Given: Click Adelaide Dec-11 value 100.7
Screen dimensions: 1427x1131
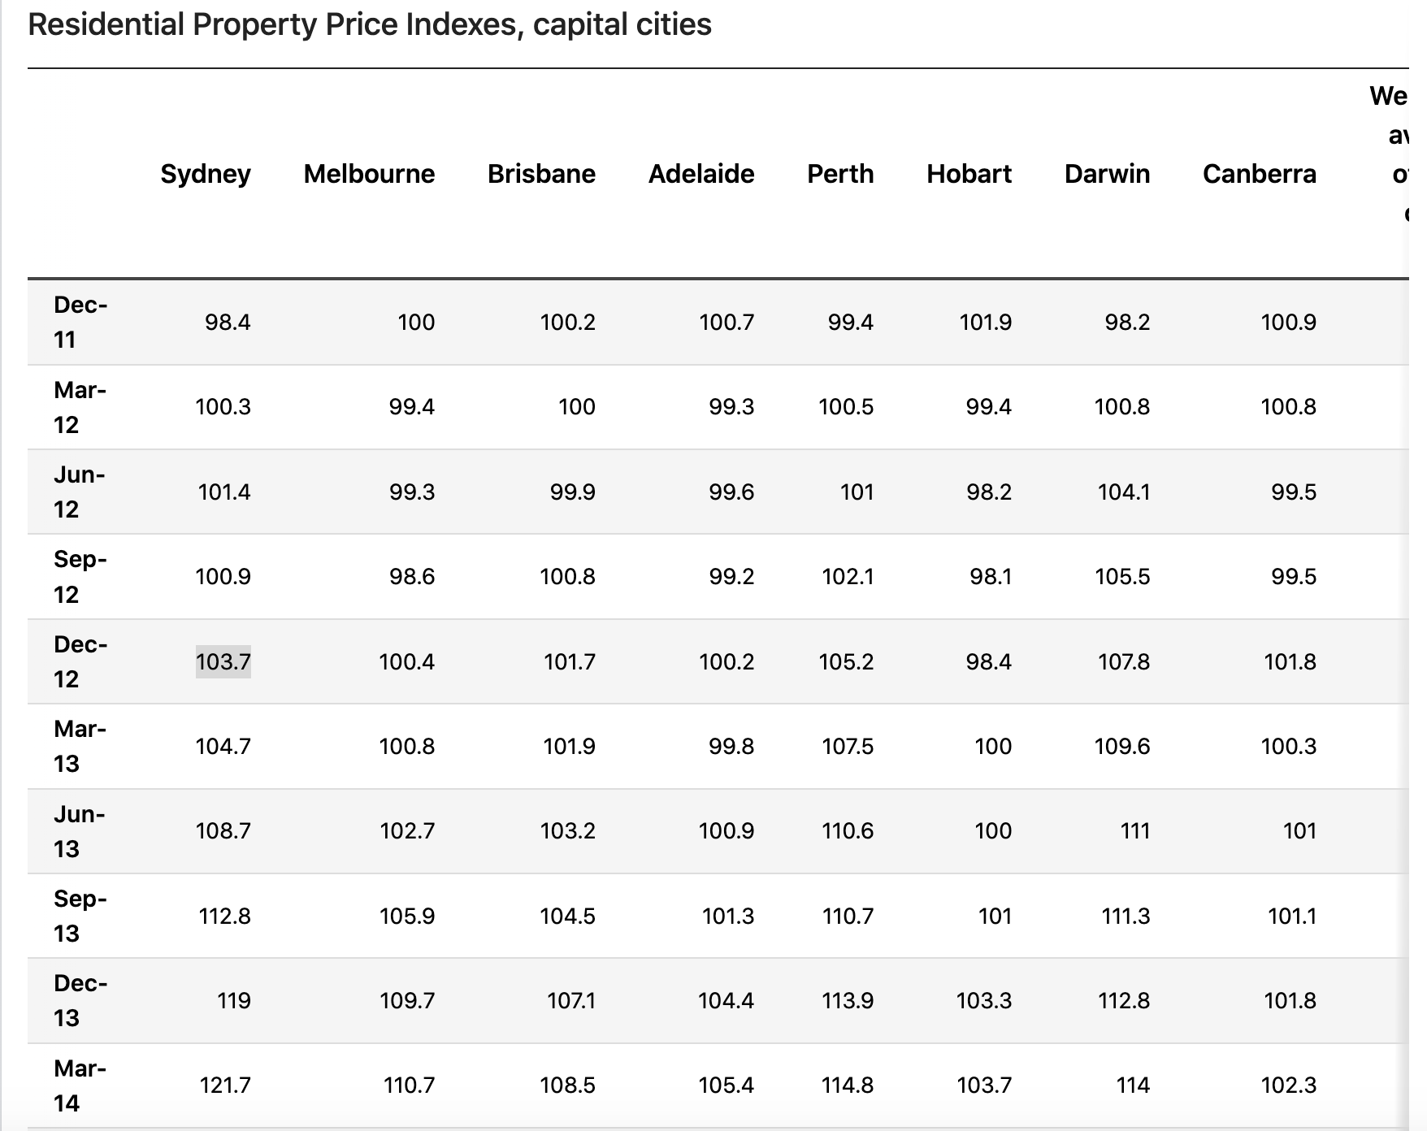Looking at the screenshot, I should pyautogui.click(x=727, y=323).
